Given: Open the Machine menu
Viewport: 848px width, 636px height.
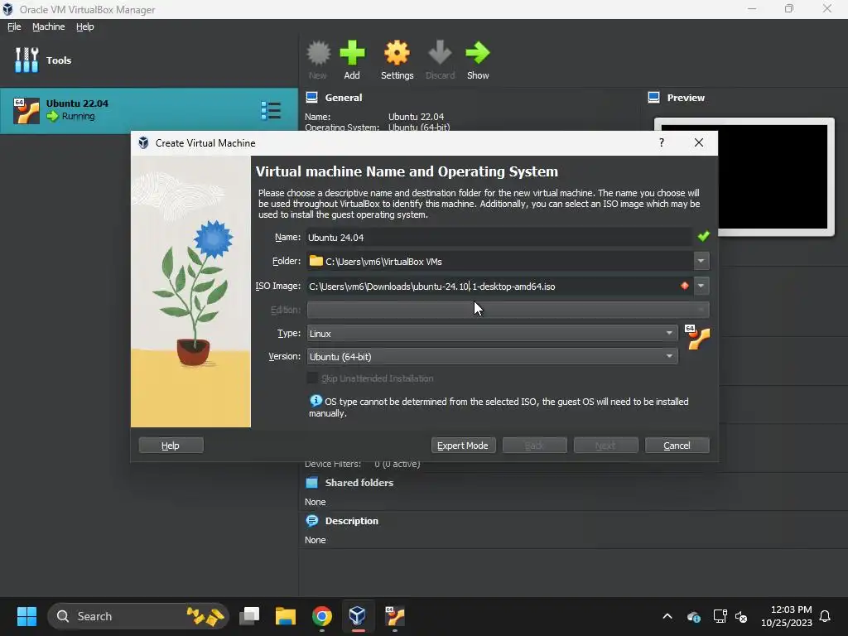Looking at the screenshot, I should click(48, 26).
